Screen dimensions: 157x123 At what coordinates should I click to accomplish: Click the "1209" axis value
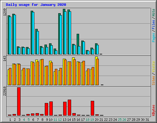5,12
